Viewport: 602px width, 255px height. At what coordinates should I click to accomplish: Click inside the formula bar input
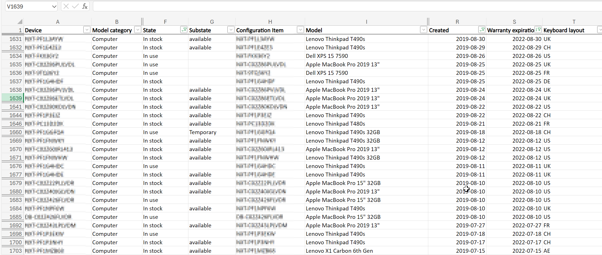(339, 6)
